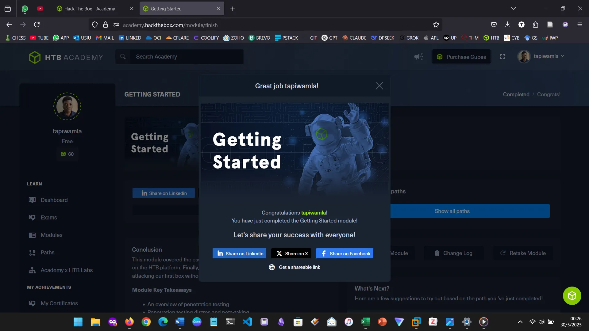Open the Dashboard from the sidebar
This screenshot has width=589, height=331.
[x=54, y=200]
